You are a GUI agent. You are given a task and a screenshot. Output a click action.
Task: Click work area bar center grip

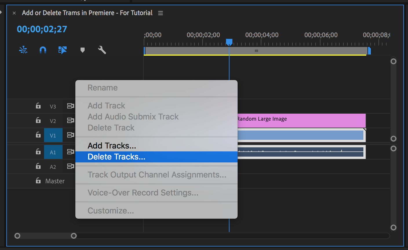pyautogui.click(x=256, y=51)
